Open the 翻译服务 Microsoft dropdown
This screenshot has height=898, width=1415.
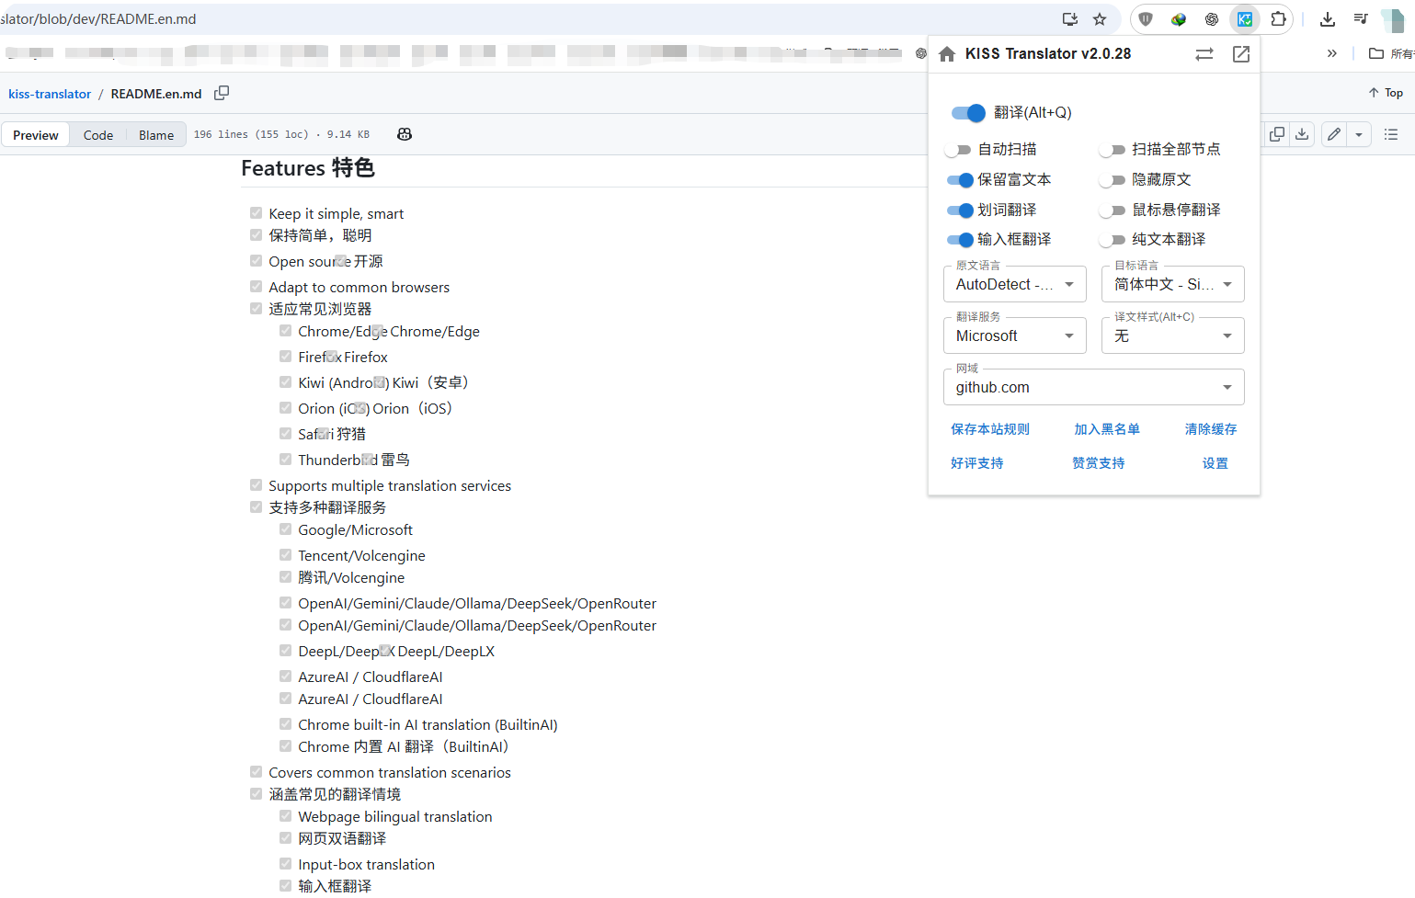point(1015,335)
